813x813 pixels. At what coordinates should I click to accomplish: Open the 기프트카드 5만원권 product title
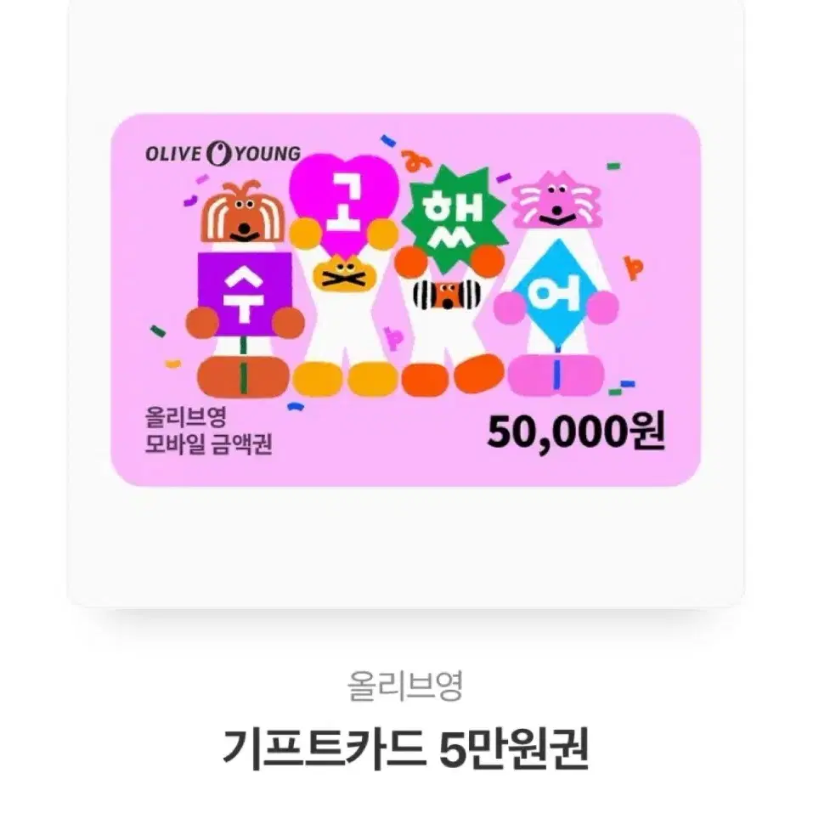pyautogui.click(x=405, y=748)
